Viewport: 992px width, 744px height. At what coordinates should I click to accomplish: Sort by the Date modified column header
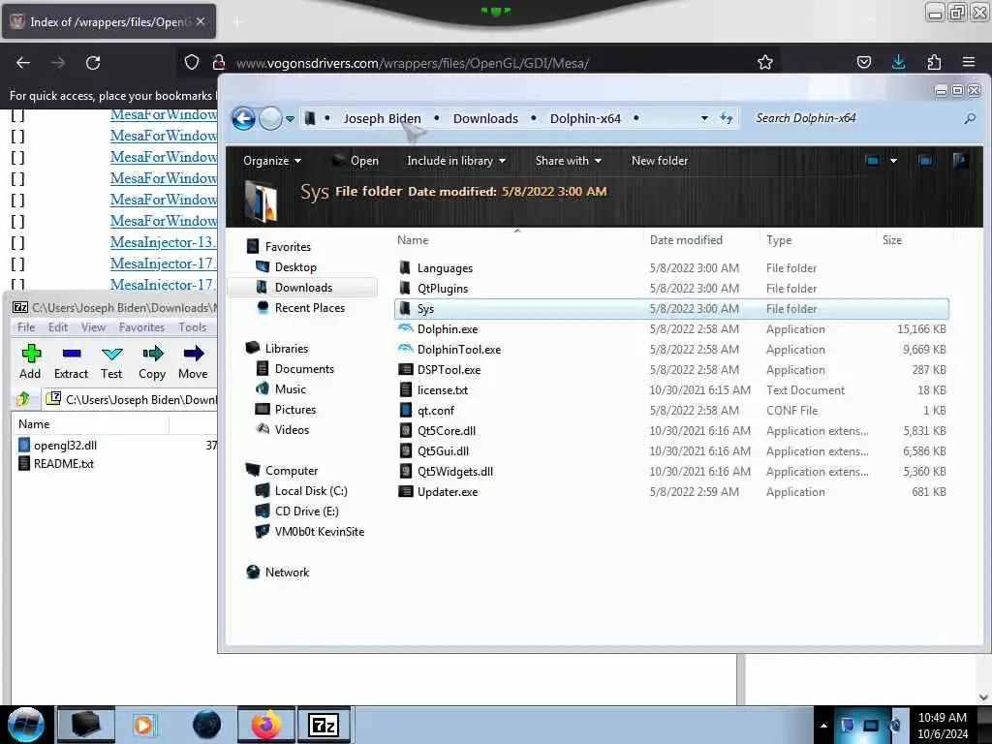click(x=686, y=240)
